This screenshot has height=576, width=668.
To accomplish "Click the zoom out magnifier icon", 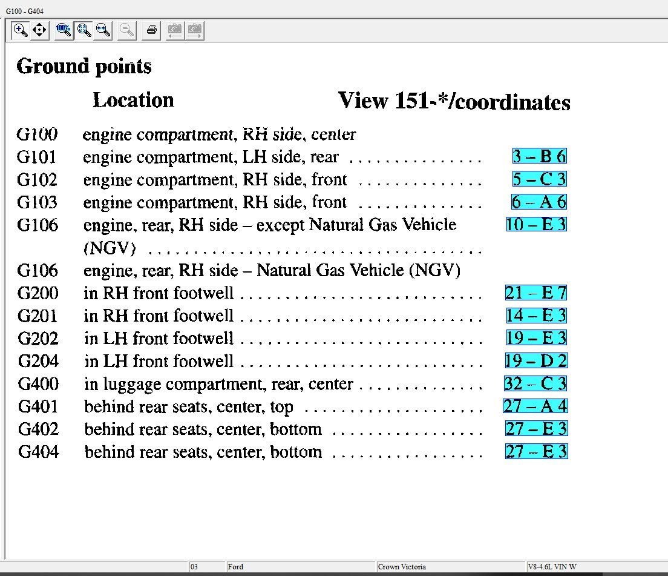I will pyautogui.click(x=126, y=30).
